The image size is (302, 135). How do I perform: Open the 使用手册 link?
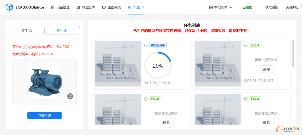(292, 8)
